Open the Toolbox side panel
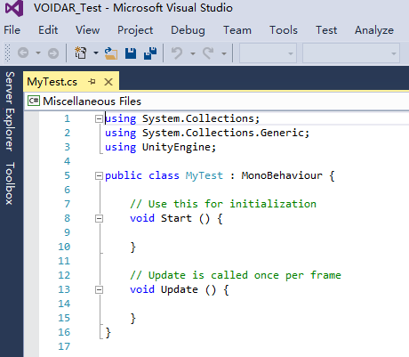This screenshot has width=409, height=357. (10, 183)
